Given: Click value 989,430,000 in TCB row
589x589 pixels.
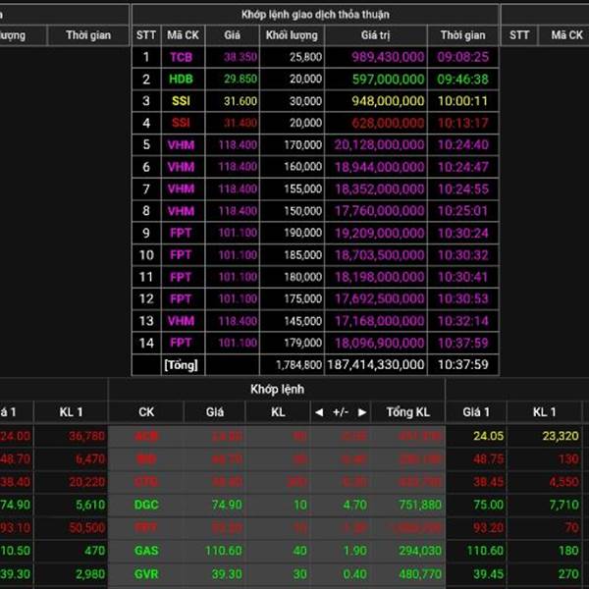Looking at the screenshot, I should point(388,57).
